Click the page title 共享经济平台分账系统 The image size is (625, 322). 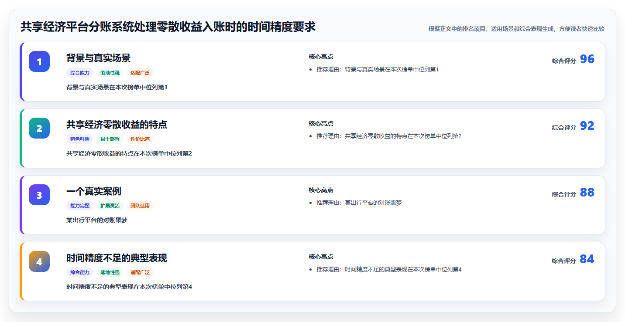[168, 27]
